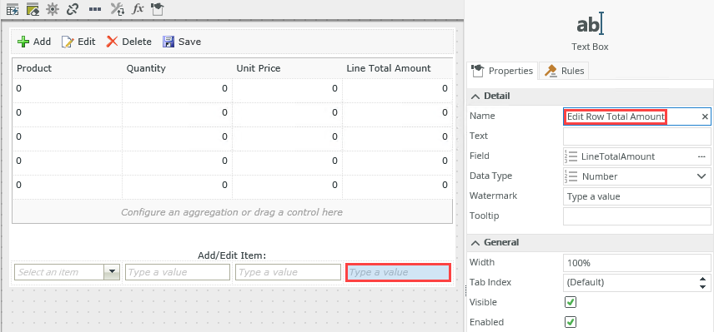Viewport: 714px width, 332px height.
Task: Open the Data Type Number dropdown
Action: pos(636,176)
